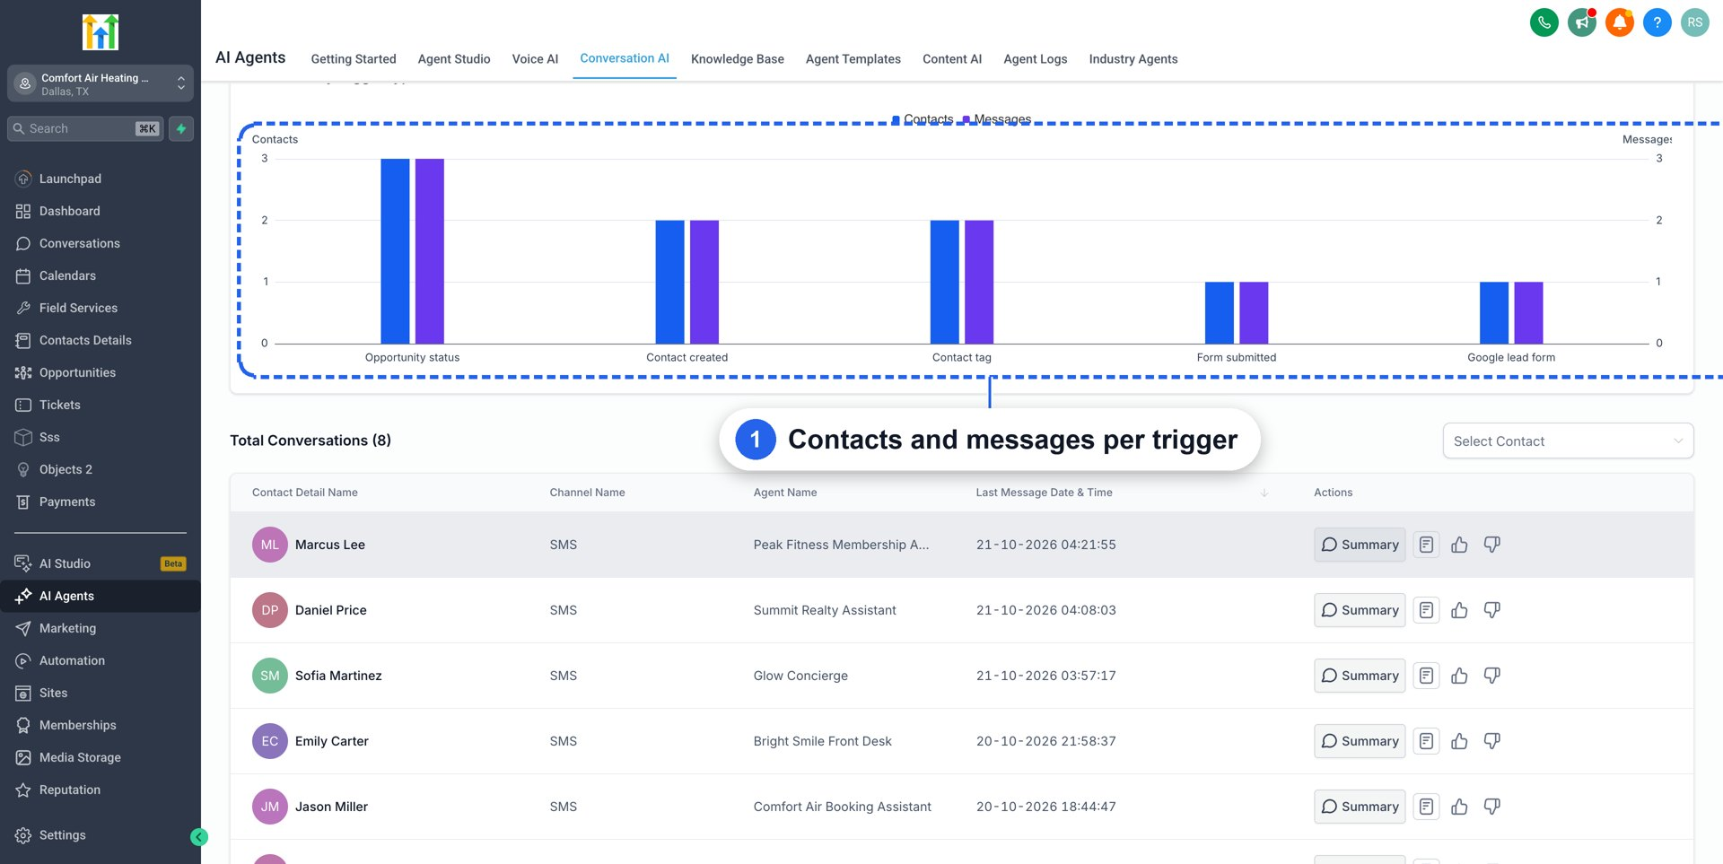Open AI Studio beta in sidebar

[101, 563]
